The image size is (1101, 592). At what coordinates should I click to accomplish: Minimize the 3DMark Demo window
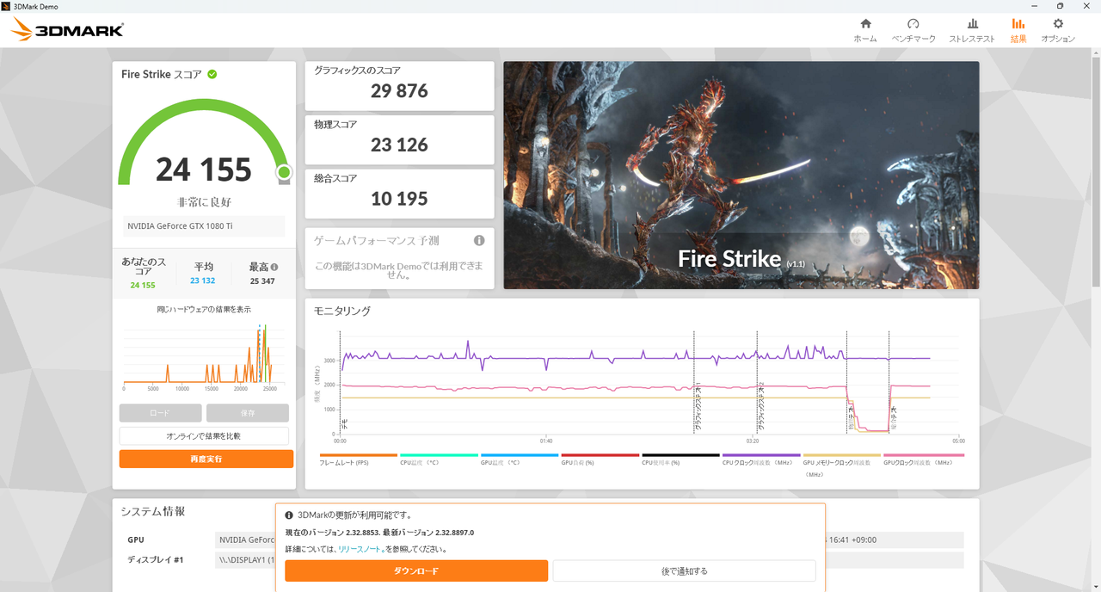pyautogui.click(x=1036, y=6)
